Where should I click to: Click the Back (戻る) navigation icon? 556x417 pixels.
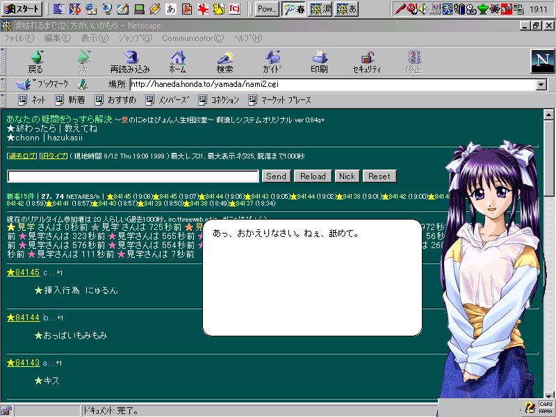(x=35, y=62)
